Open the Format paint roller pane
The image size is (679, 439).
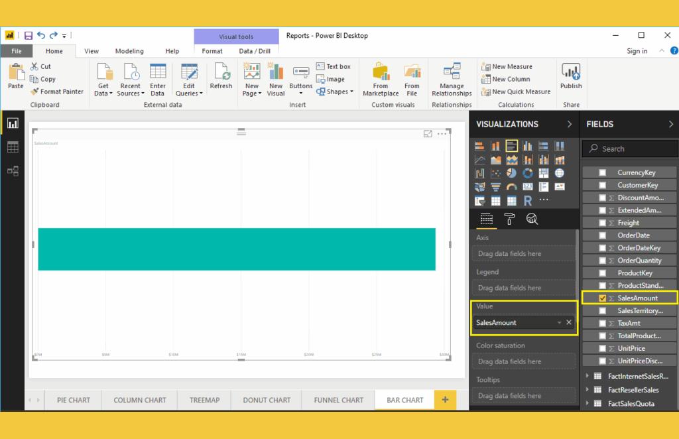pos(509,219)
